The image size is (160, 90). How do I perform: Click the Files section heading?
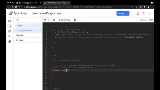click(x=17, y=20)
